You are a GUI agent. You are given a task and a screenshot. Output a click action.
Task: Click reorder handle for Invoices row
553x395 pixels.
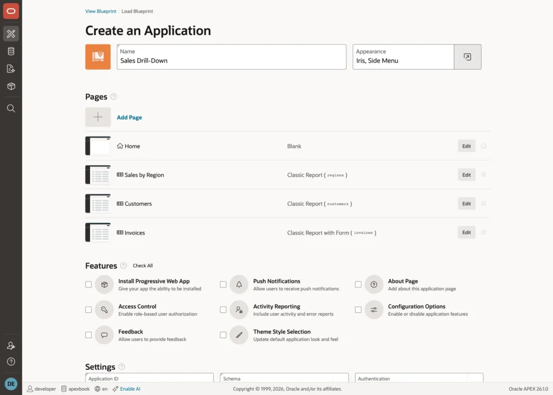point(483,232)
